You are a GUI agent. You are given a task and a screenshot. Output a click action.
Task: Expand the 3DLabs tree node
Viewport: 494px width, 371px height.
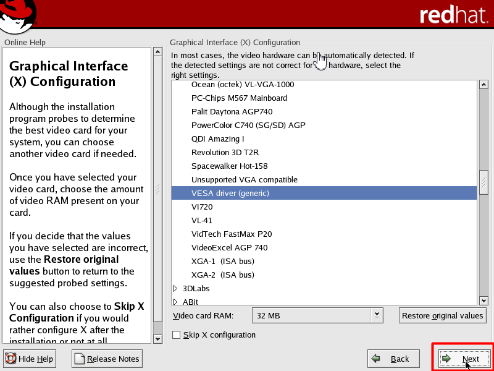point(175,288)
